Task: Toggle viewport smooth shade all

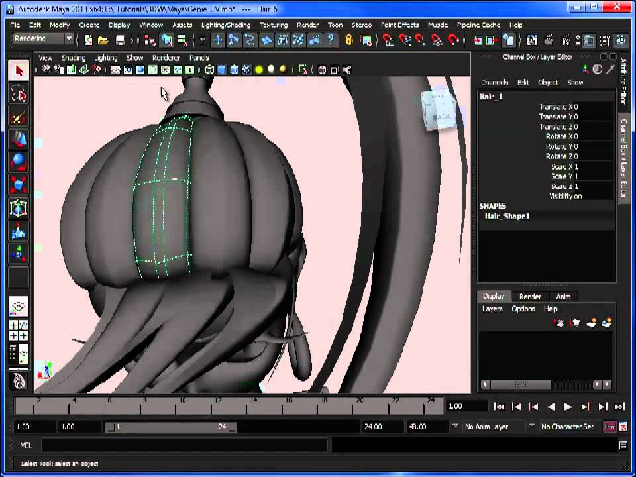Action: pyautogui.click(x=221, y=70)
